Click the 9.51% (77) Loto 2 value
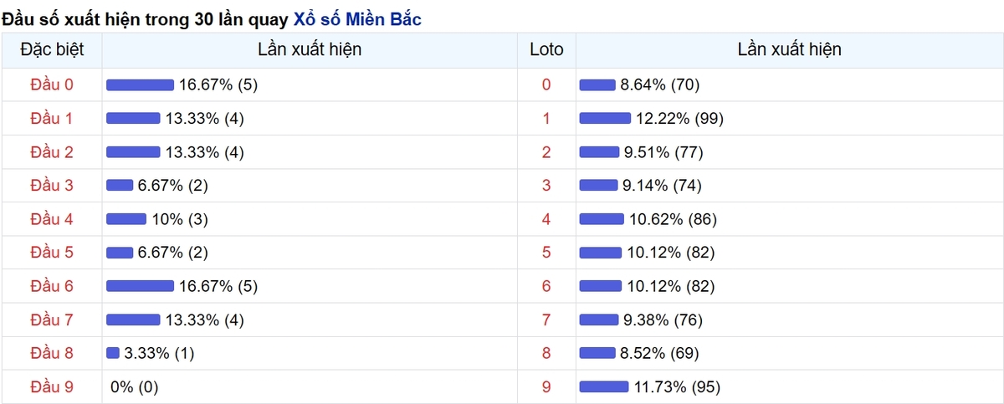The width and height of the screenshot is (1004, 404). point(662,152)
